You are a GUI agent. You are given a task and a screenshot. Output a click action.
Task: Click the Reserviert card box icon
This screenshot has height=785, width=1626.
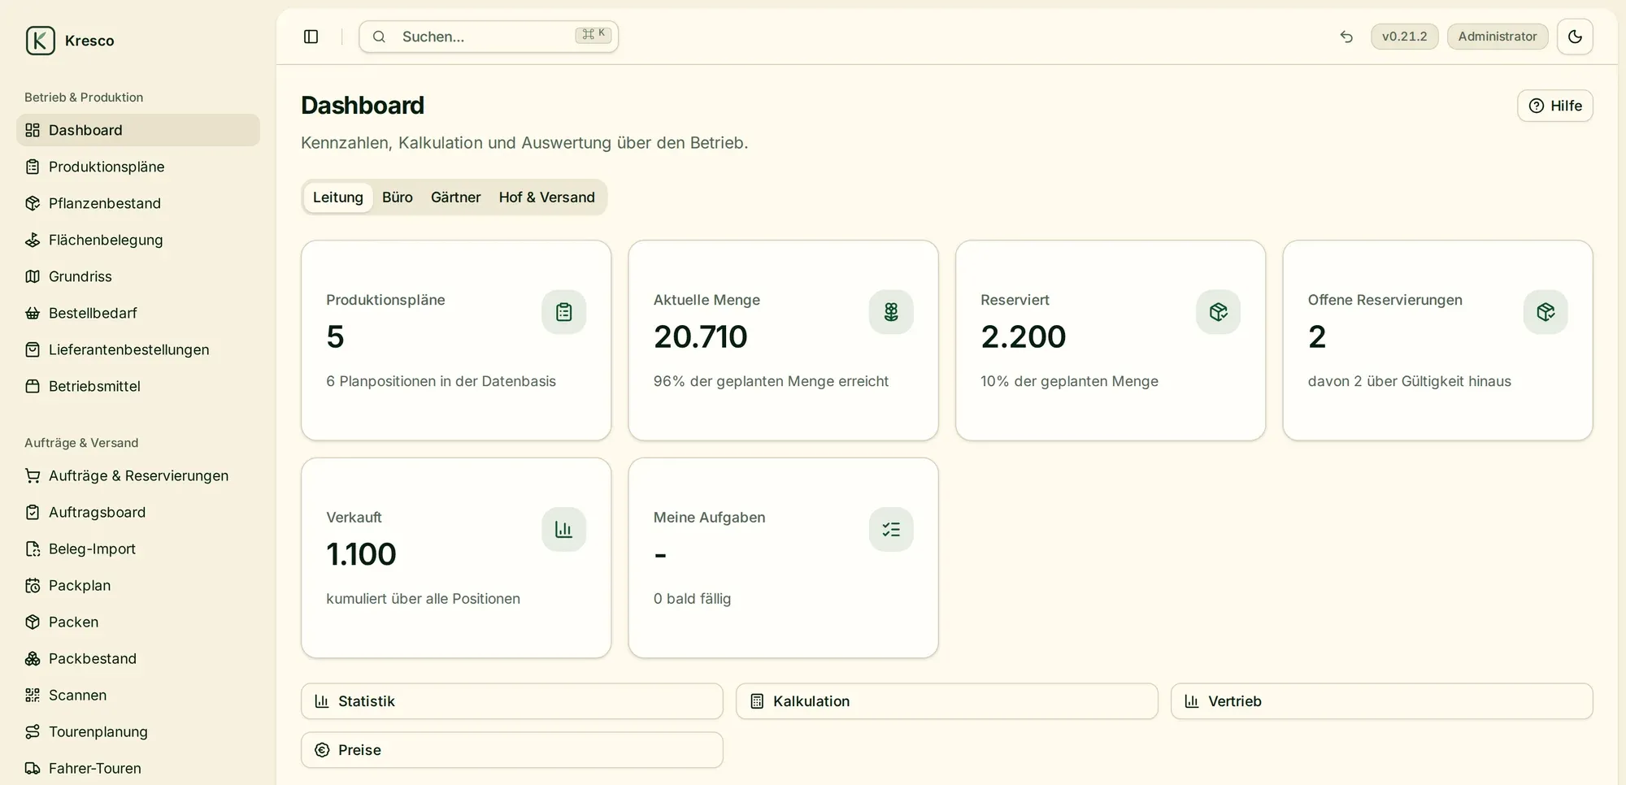(x=1218, y=312)
